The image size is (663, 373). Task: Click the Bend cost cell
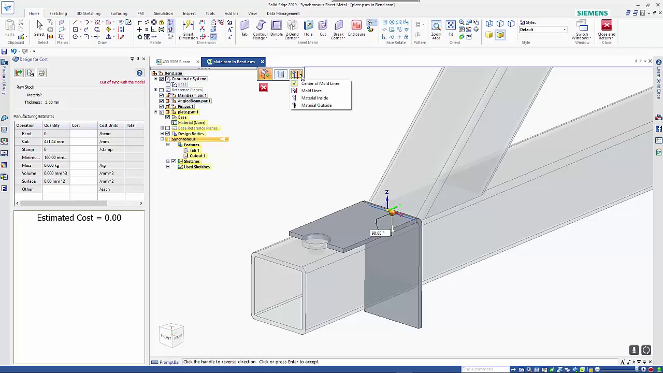83,134
